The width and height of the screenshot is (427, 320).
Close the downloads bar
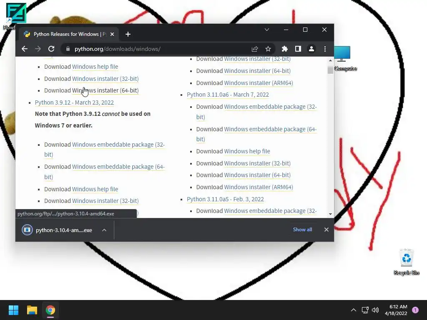tap(326, 230)
